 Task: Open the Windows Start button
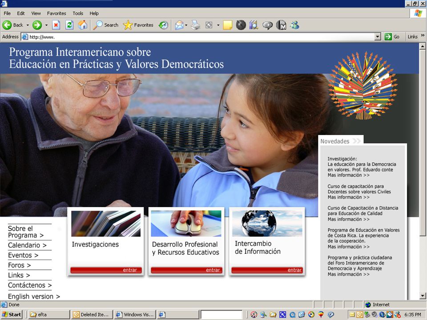click(x=12, y=315)
